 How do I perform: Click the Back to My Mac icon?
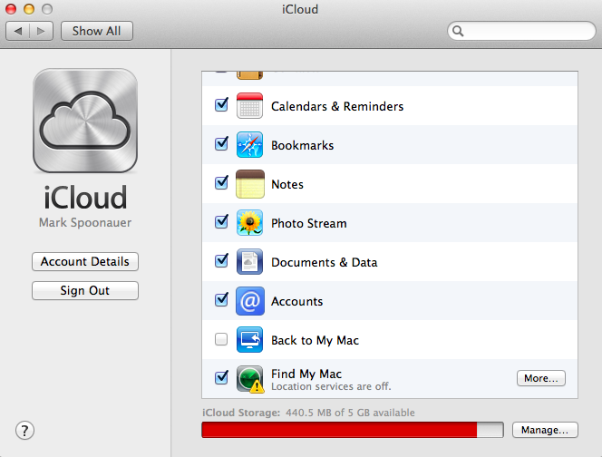(249, 340)
